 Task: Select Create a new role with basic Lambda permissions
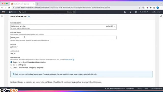11,62
